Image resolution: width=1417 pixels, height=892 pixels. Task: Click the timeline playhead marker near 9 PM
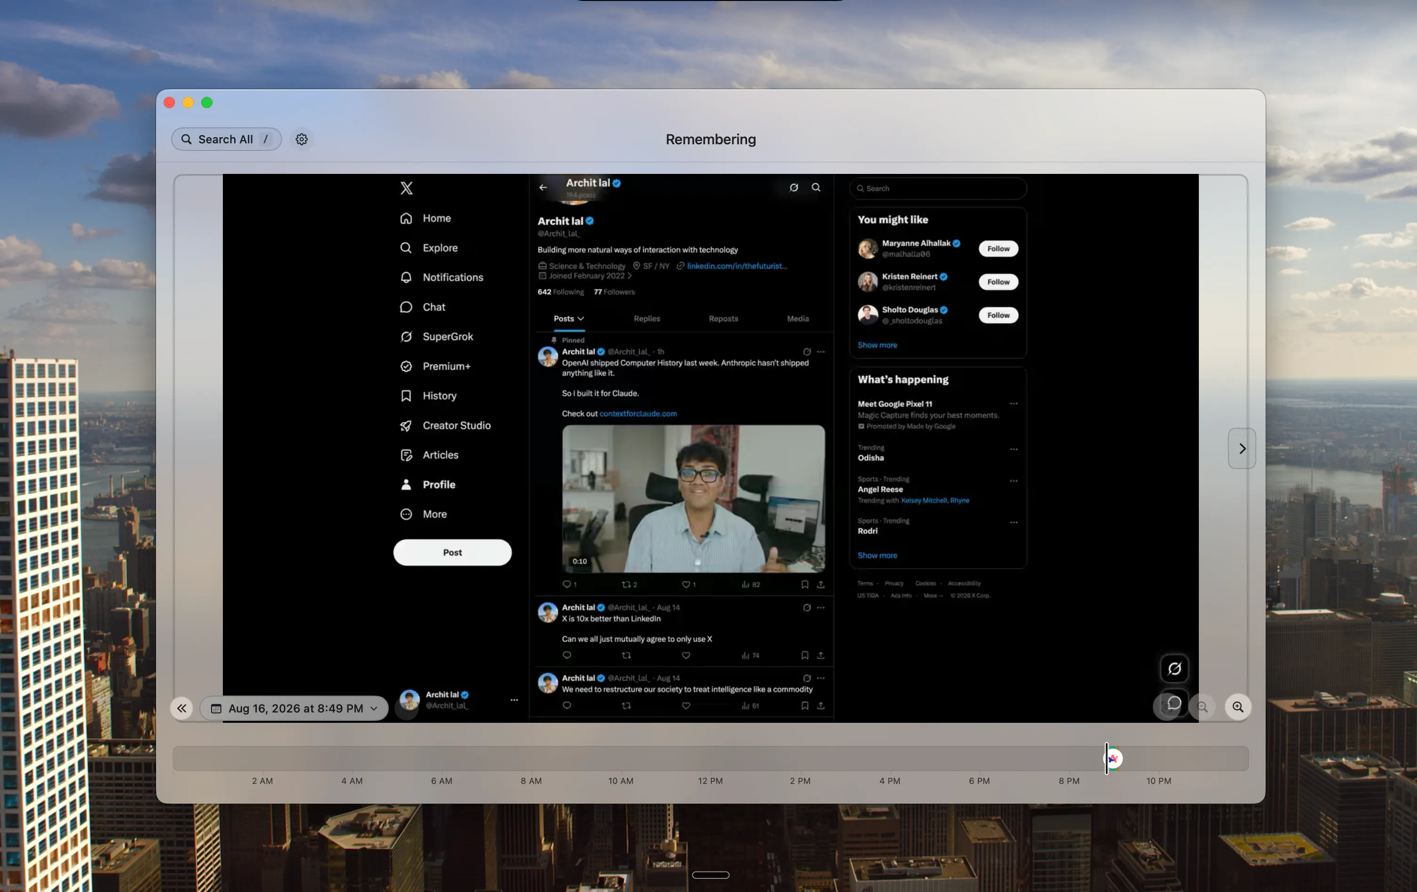point(1106,759)
